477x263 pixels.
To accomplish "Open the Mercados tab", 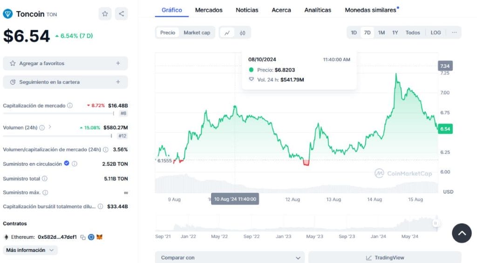I will click(209, 10).
